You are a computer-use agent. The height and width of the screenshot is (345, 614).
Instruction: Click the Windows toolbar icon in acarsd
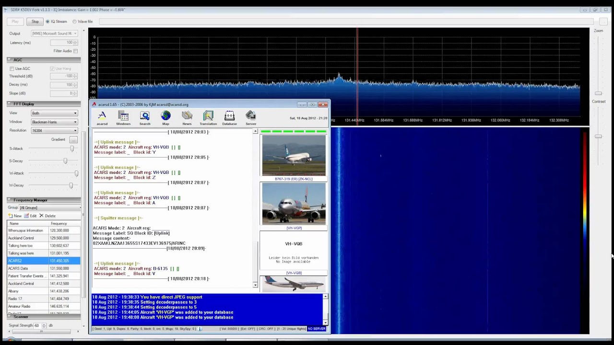click(123, 116)
